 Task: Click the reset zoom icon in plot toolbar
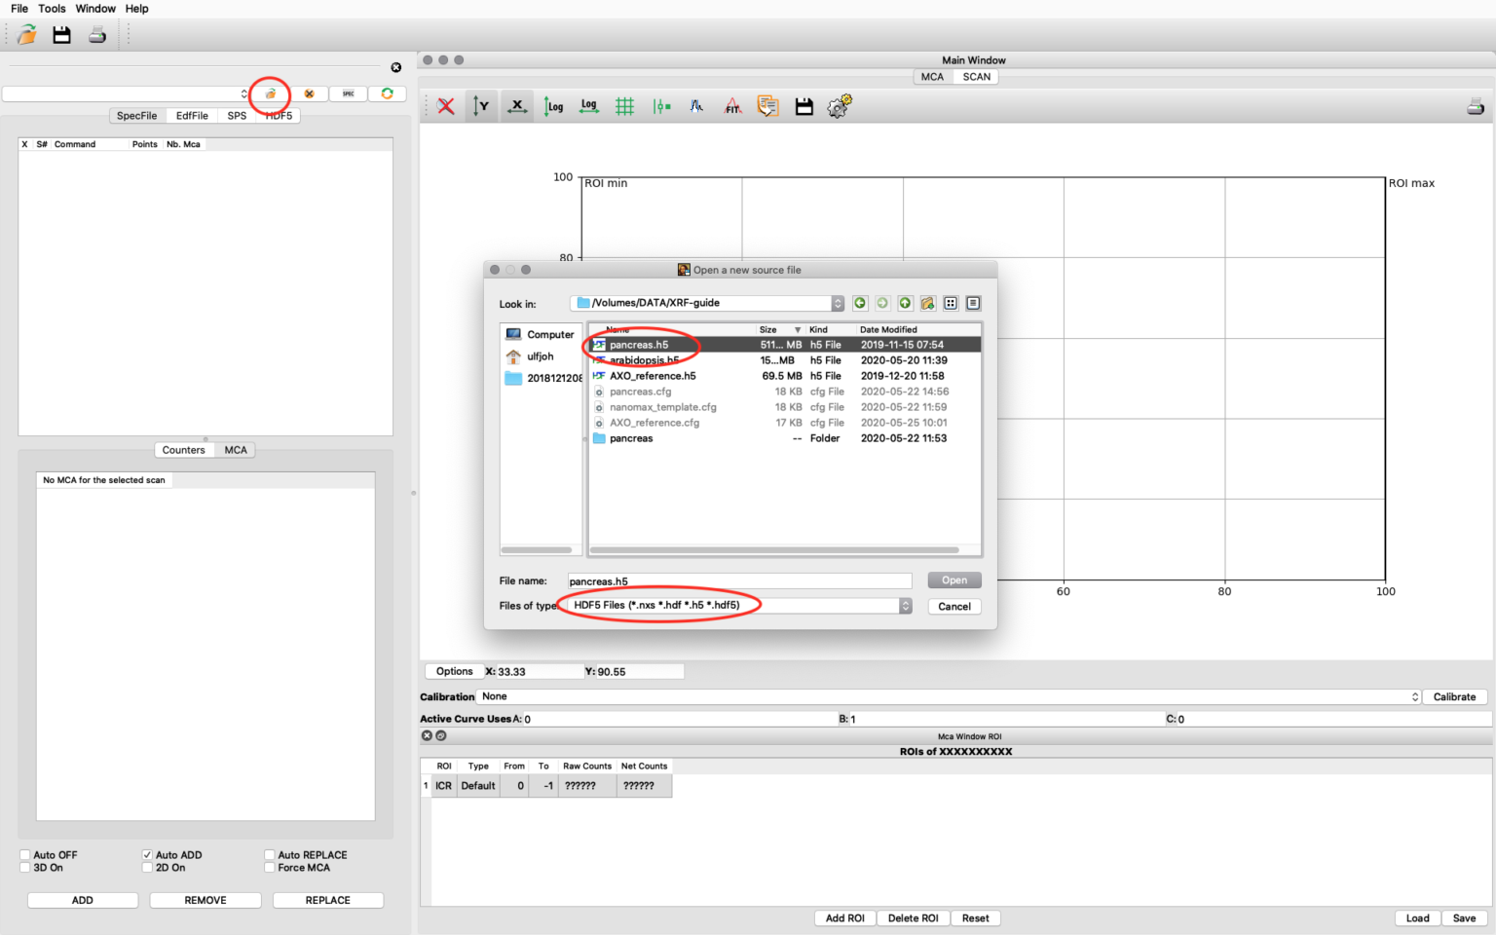[446, 106]
